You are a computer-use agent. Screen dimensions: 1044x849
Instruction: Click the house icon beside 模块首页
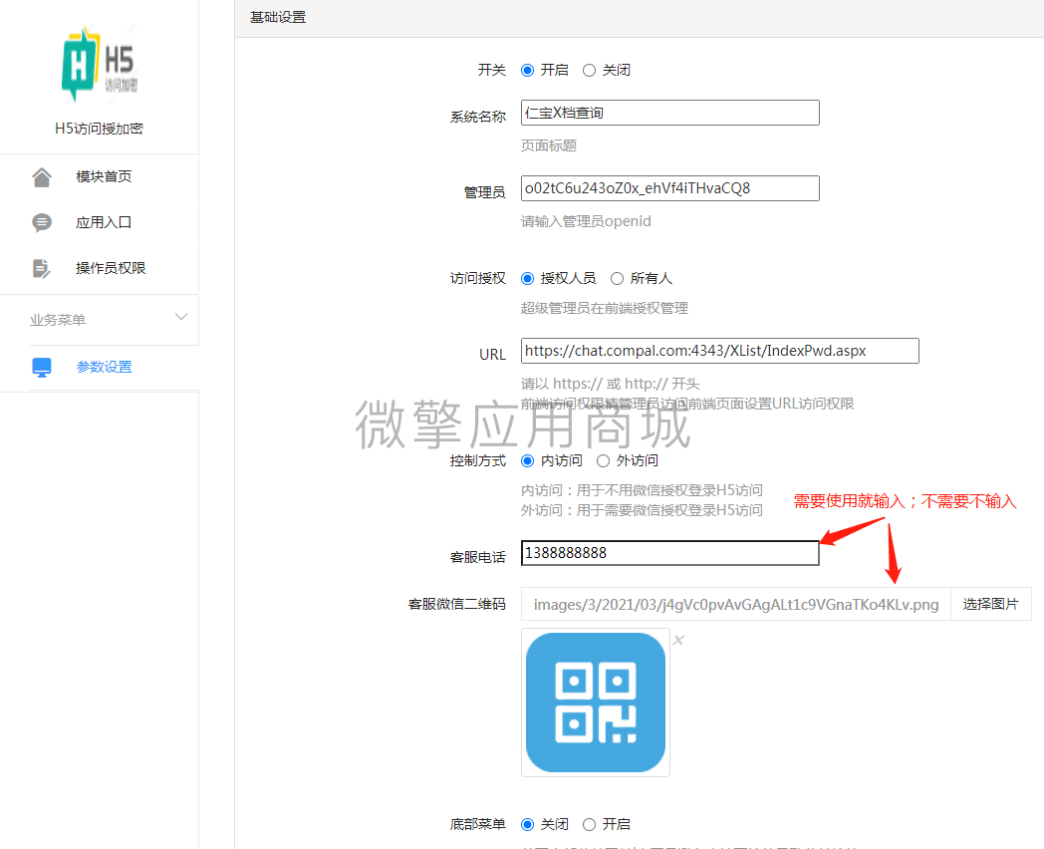click(42, 177)
